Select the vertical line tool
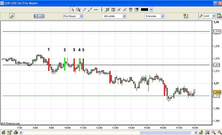The width and height of the screenshot is (222, 135). (x=102, y=10)
